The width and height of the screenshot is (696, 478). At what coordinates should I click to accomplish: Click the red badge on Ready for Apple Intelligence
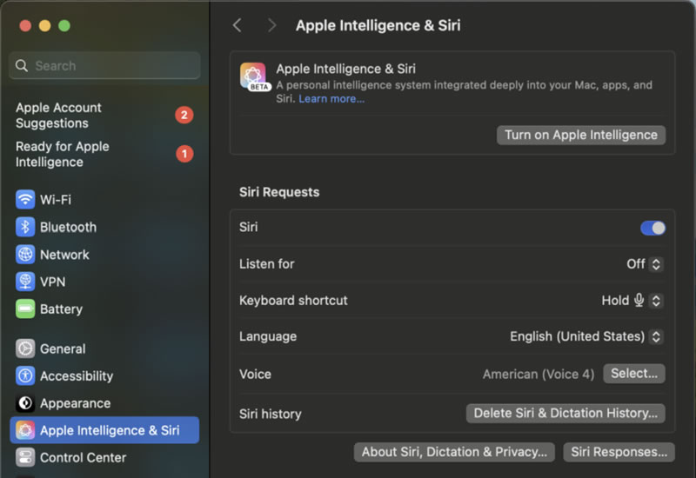coord(184,154)
